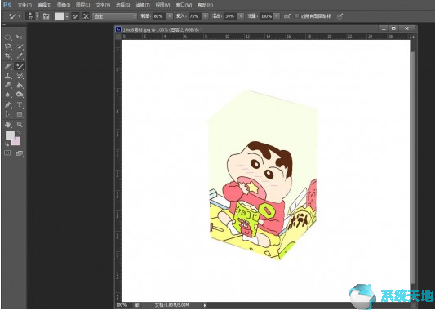Toggle clean brush after each stroke

coord(86,16)
